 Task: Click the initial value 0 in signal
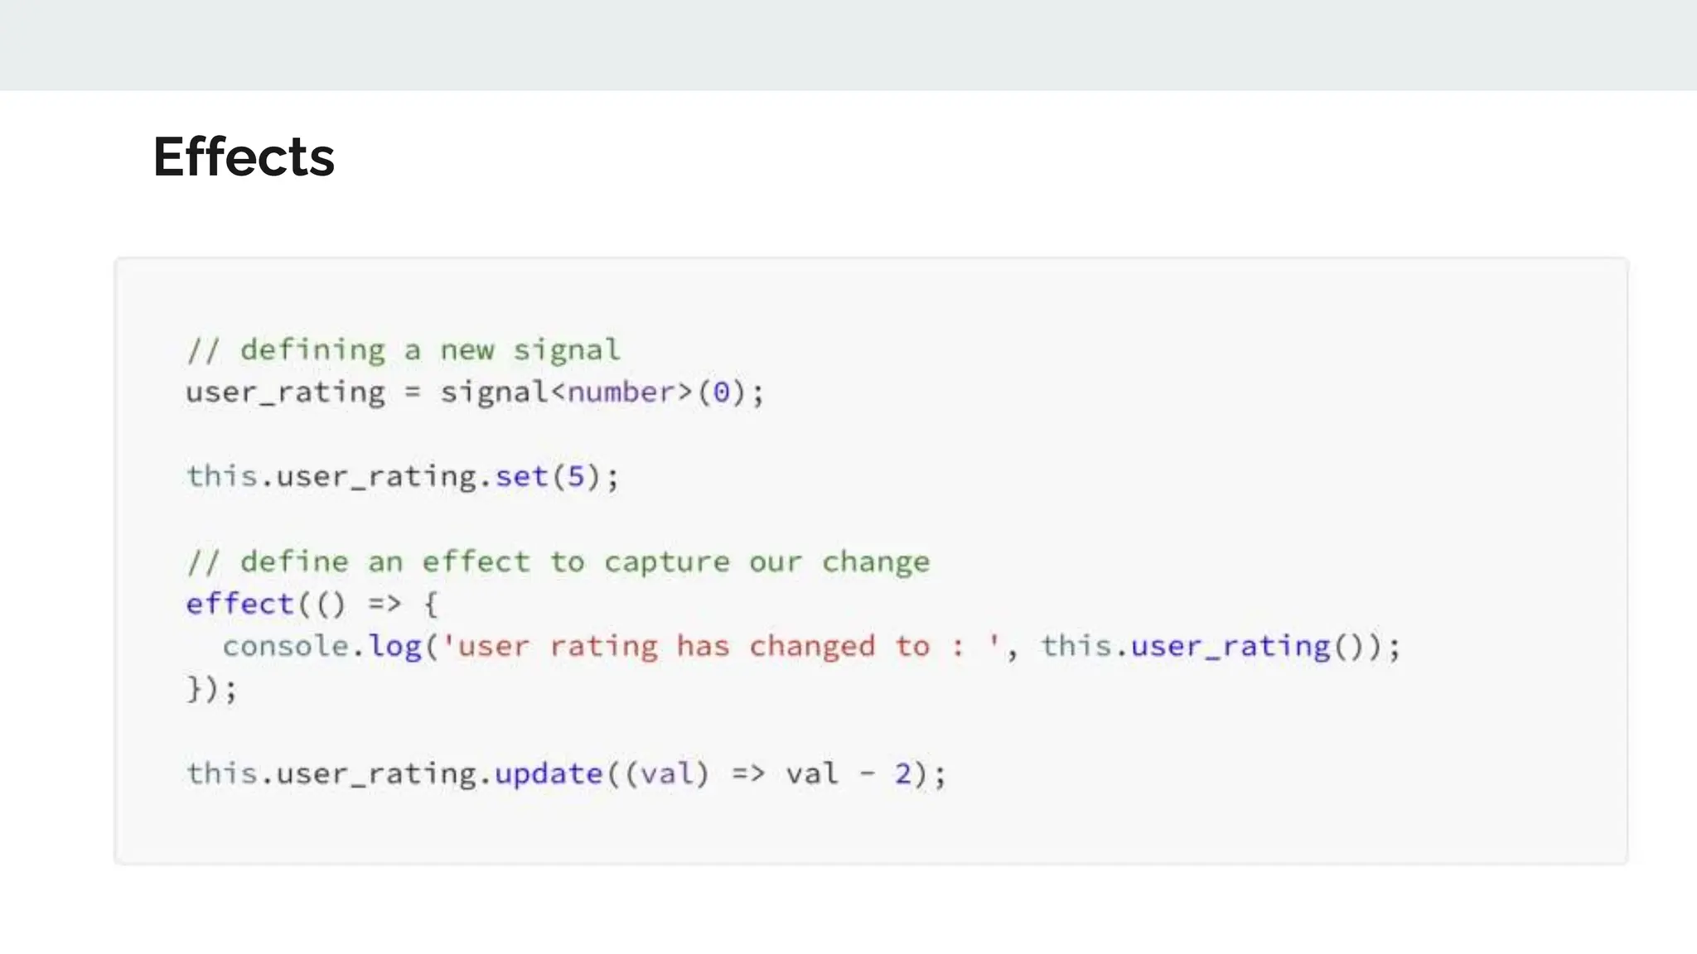pyautogui.click(x=722, y=393)
